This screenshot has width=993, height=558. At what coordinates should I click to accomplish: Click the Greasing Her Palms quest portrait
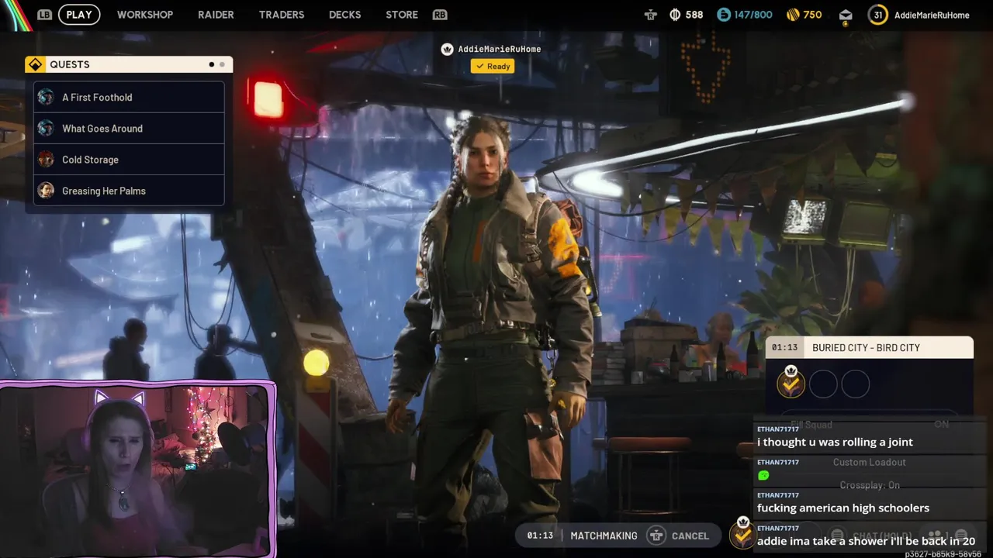tap(46, 190)
